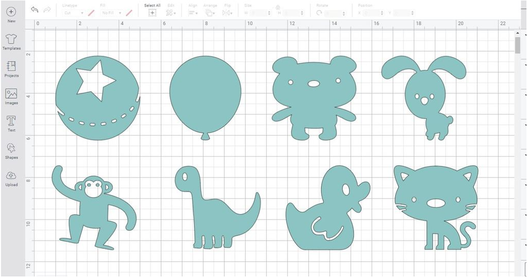Click the Fill color swatch

[x=129, y=13]
